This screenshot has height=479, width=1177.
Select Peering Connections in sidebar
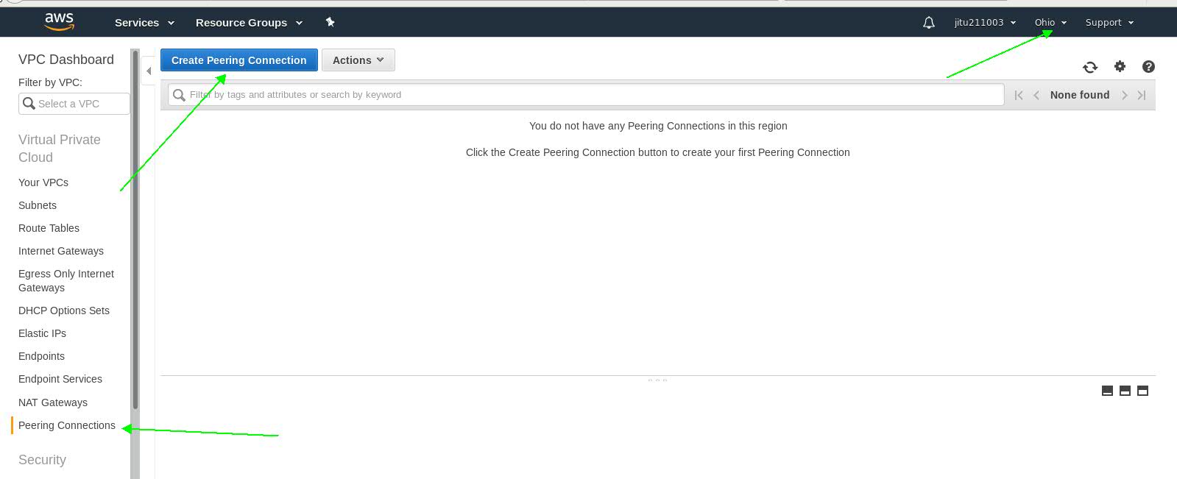67,425
